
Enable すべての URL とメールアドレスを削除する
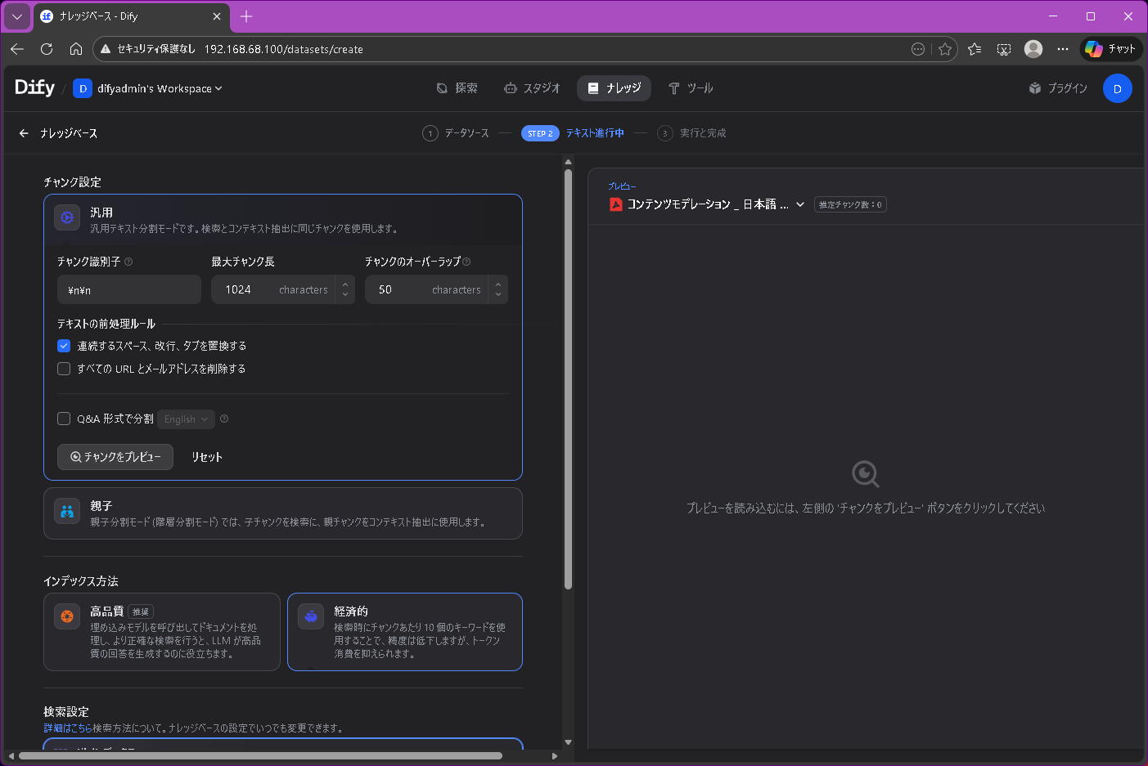point(63,369)
